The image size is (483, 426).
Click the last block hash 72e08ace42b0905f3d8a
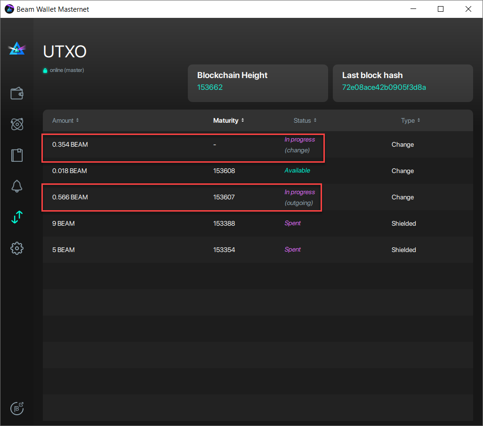(384, 87)
